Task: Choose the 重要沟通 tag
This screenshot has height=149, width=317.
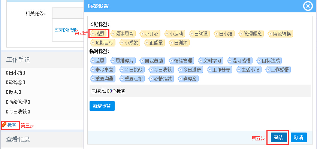Action: [103, 79]
